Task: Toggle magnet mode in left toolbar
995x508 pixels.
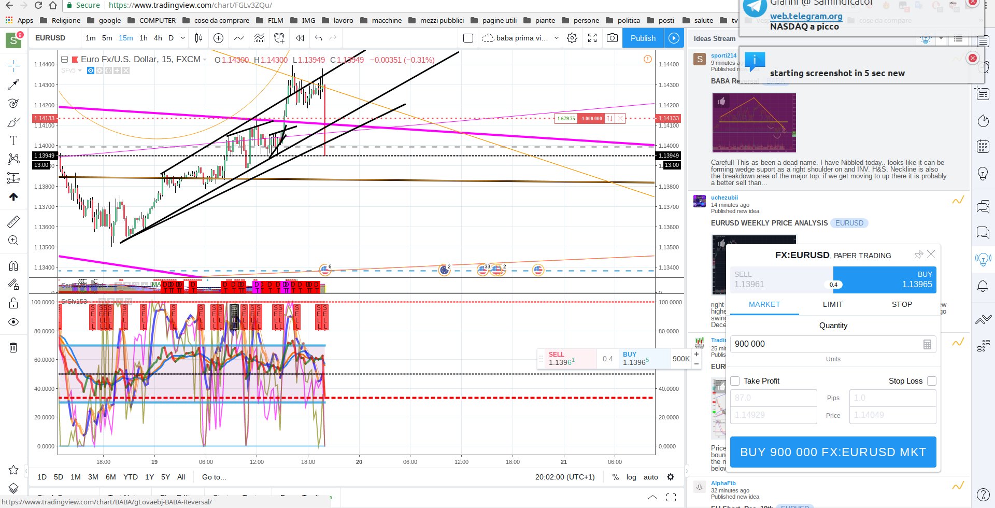Action: pos(13,266)
